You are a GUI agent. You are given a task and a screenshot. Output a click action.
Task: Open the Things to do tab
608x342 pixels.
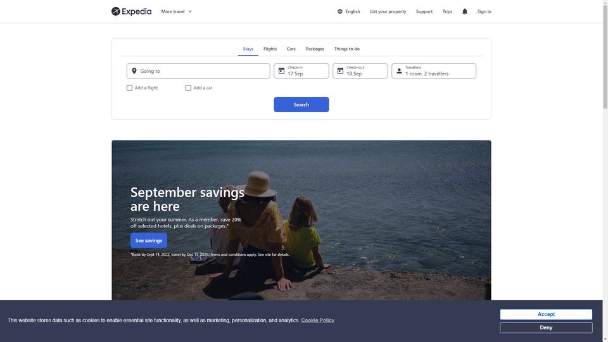coord(346,49)
